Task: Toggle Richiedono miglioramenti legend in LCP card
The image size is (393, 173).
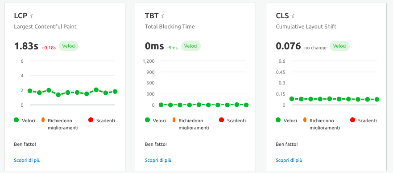Action: tap(60, 124)
